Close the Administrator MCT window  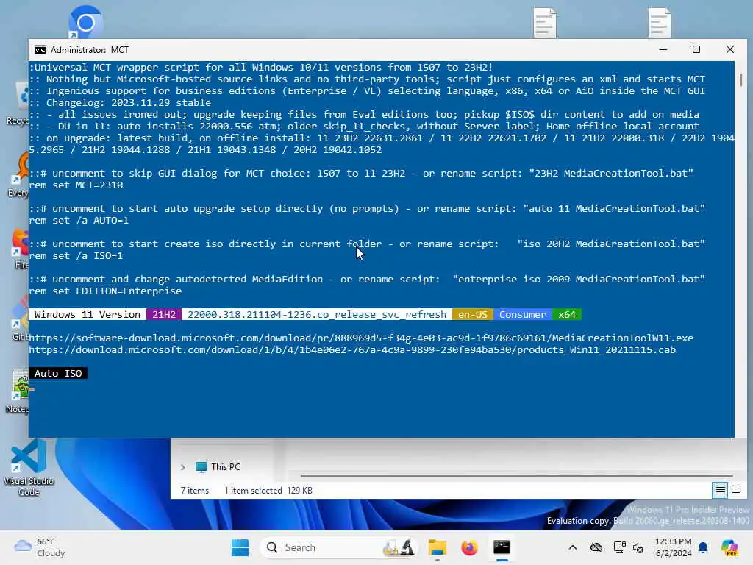pos(730,49)
